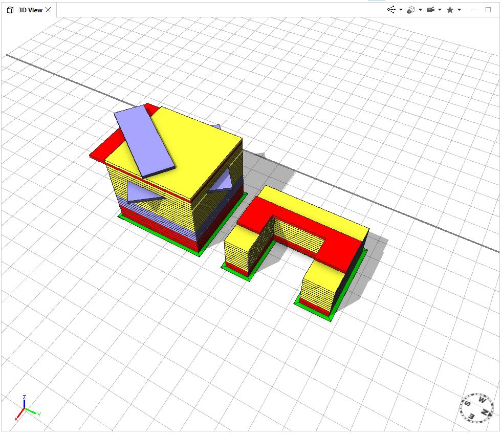502x435 pixels.
Task: Open the camera icon dropdown arrow
Action: [x=440, y=10]
